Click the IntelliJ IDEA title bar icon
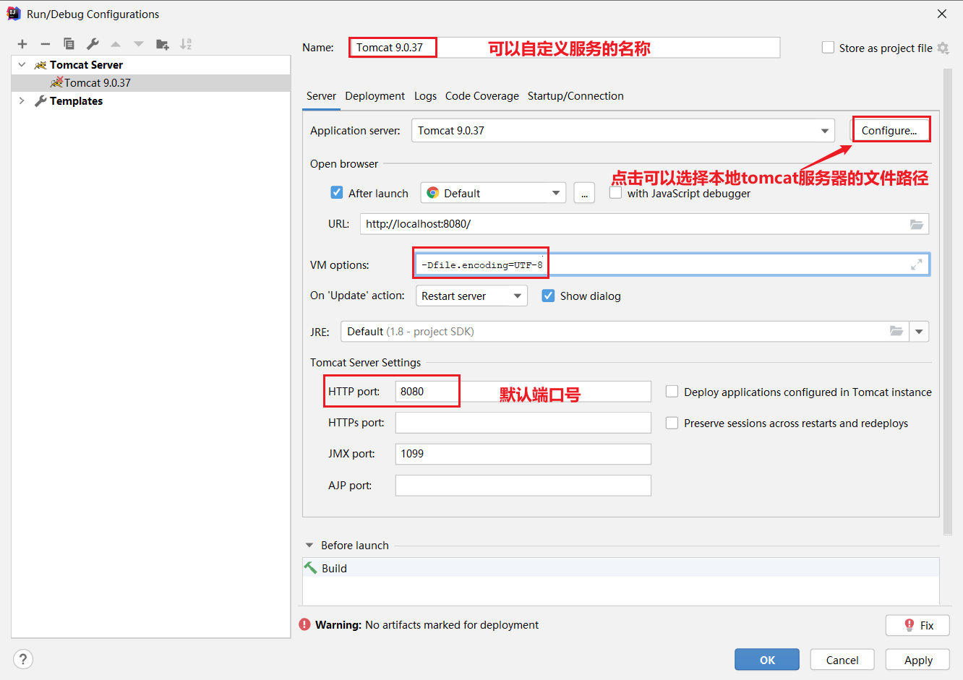Screen dimensions: 963x680 [14, 14]
